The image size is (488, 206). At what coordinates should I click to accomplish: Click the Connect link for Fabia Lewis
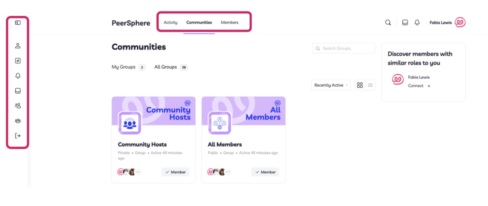tap(416, 85)
